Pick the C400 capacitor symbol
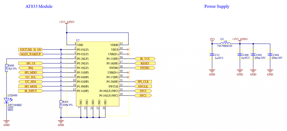Screen dimensions: 287x131 (240, 55)
